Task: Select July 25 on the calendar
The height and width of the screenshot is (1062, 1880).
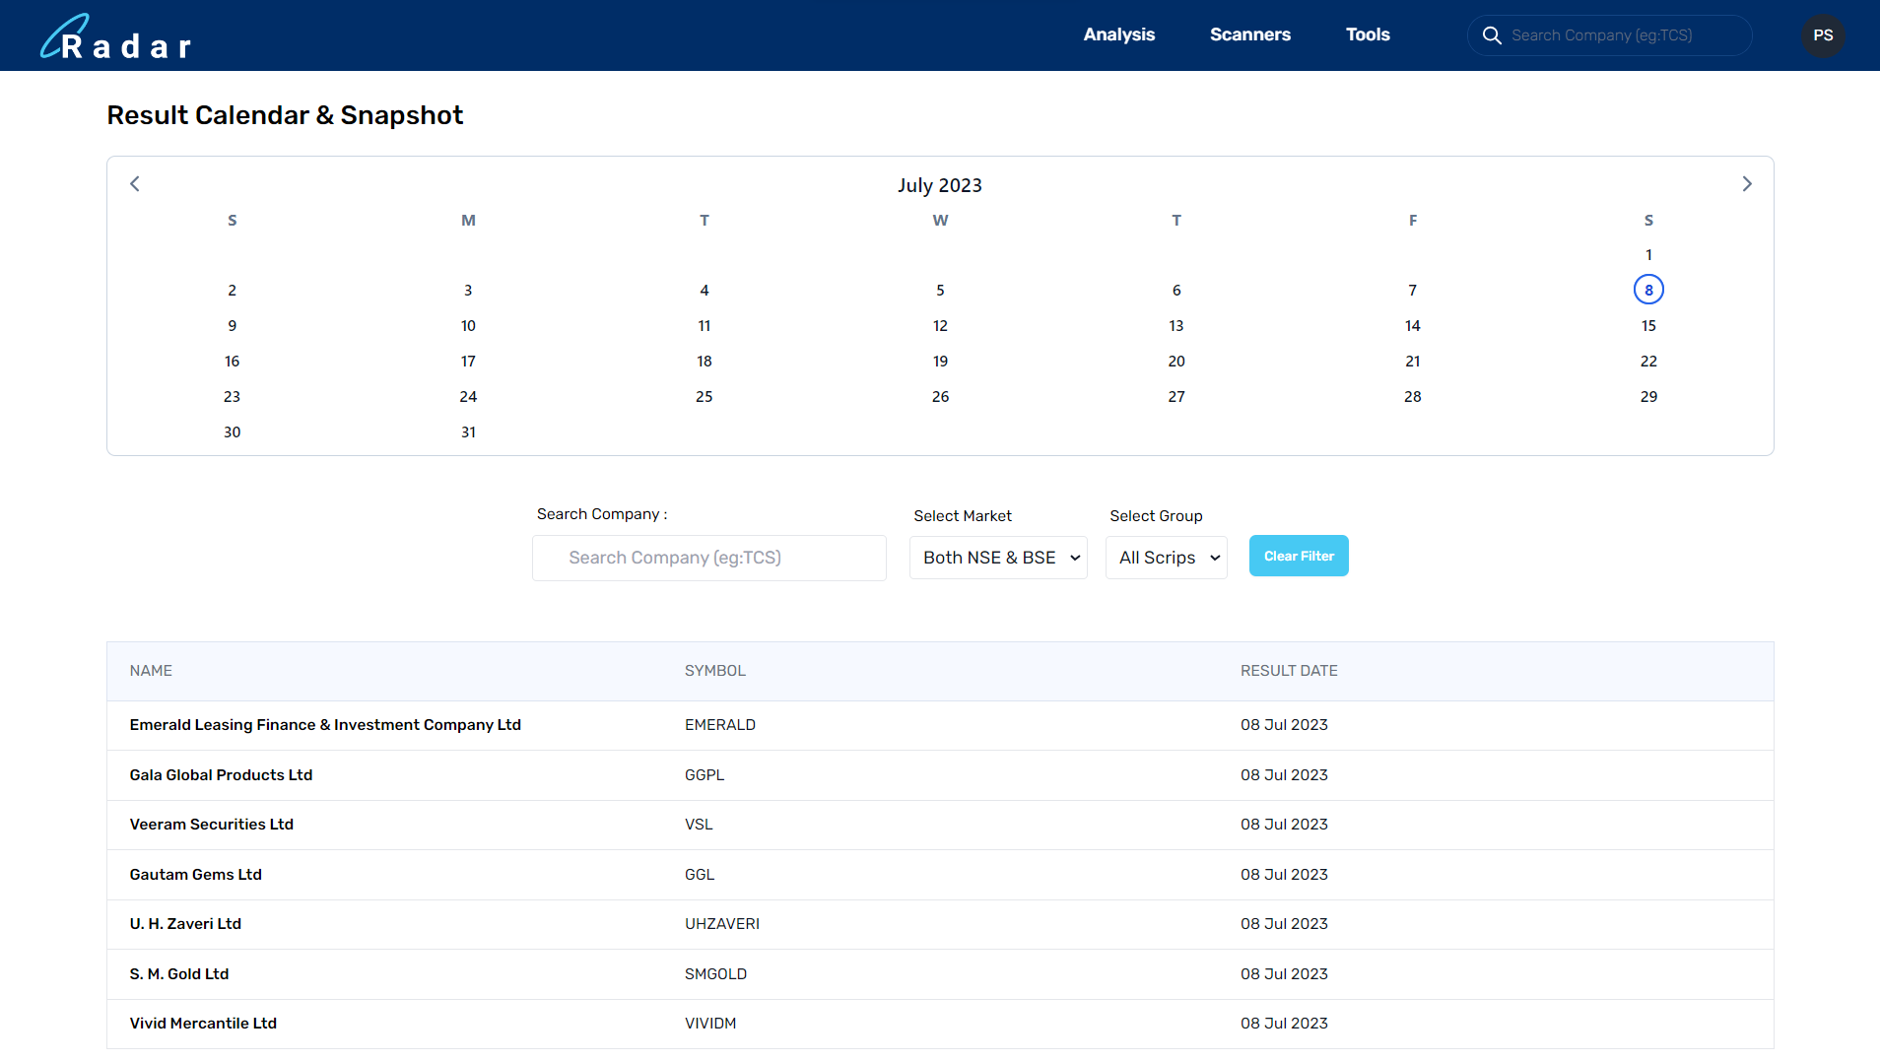Action: click(x=704, y=397)
